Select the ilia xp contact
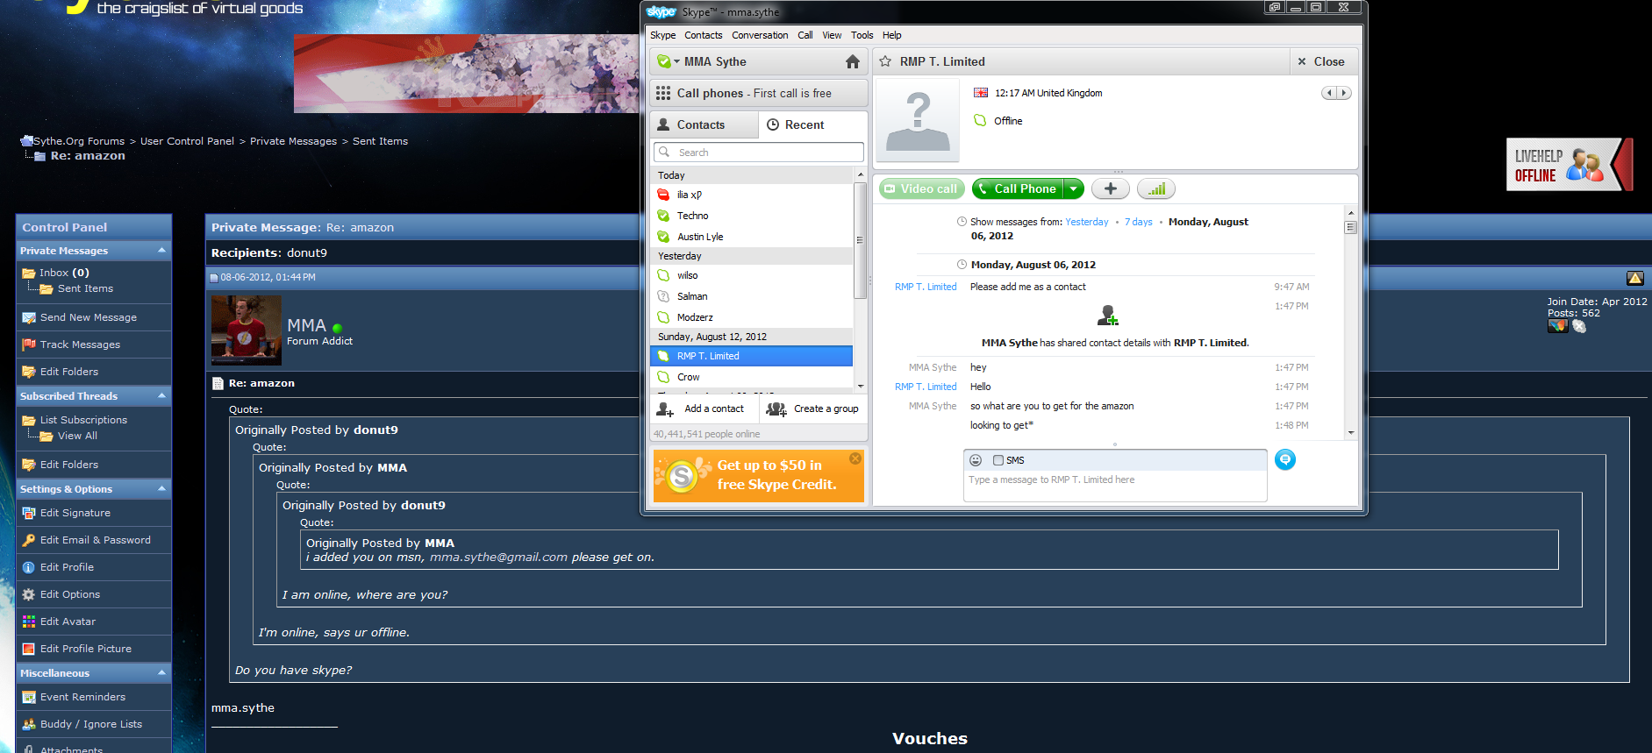The image size is (1652, 753). click(752, 195)
